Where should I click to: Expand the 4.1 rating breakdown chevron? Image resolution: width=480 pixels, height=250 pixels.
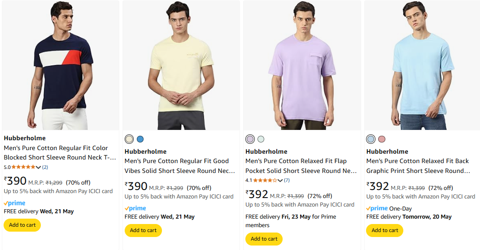pos(280,181)
